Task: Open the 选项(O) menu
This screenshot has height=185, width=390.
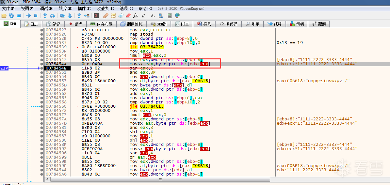Action: pos(126,8)
